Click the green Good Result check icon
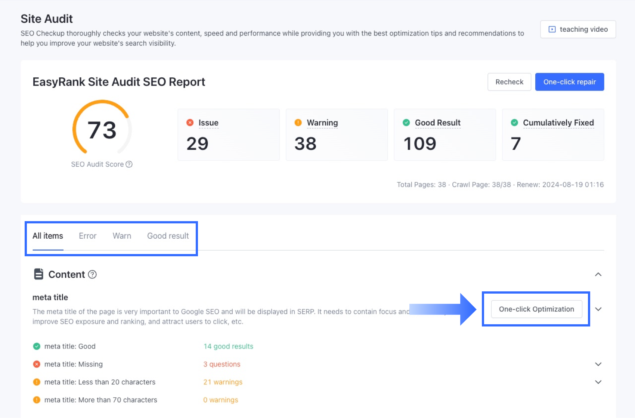The width and height of the screenshot is (635, 418). [406, 123]
